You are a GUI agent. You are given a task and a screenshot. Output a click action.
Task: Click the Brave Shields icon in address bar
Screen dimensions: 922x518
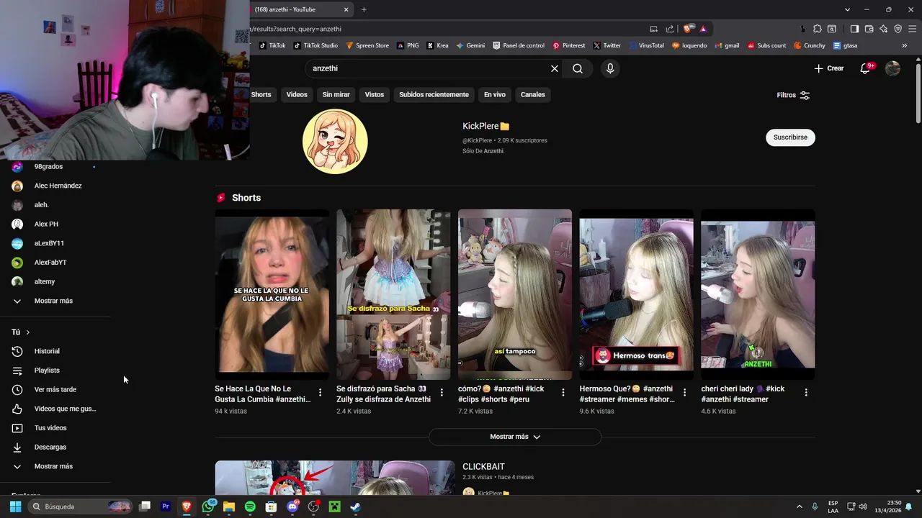(688, 29)
